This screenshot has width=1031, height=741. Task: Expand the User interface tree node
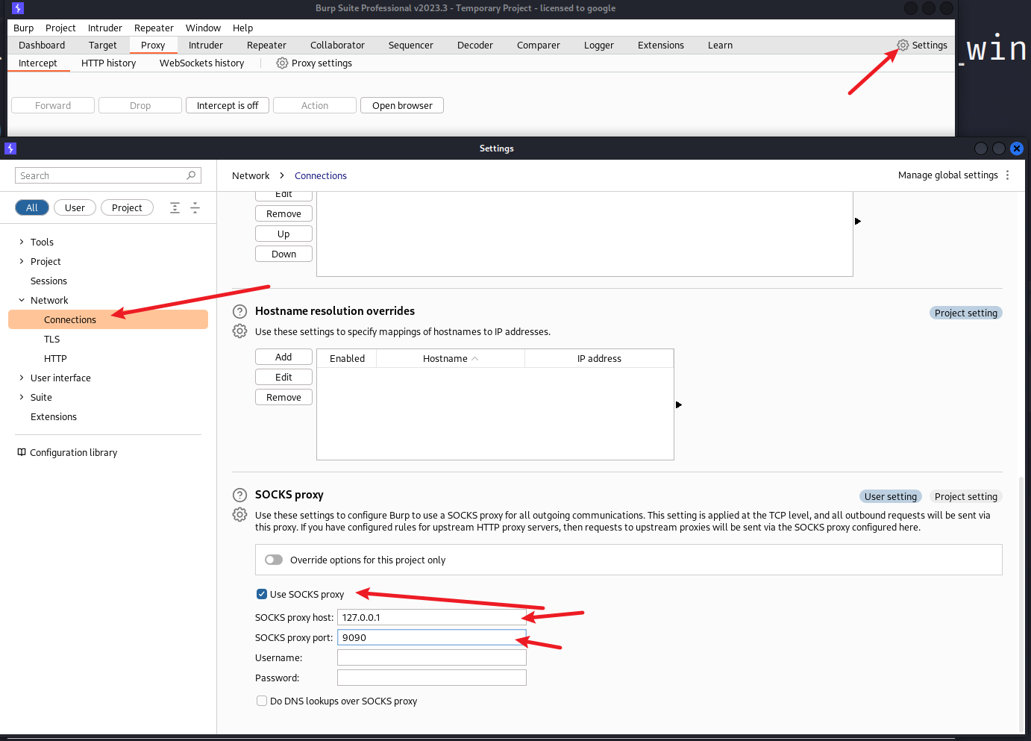22,378
